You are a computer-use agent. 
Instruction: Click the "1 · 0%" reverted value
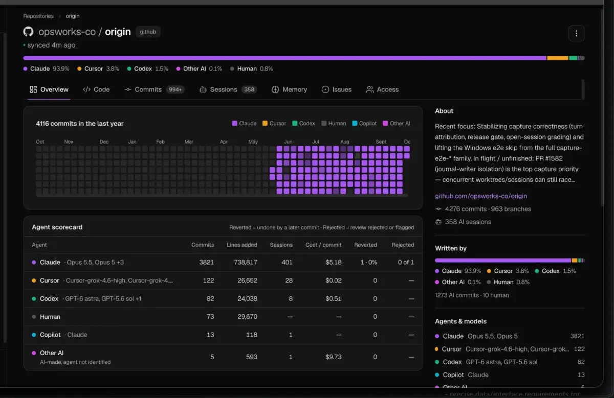click(x=368, y=262)
